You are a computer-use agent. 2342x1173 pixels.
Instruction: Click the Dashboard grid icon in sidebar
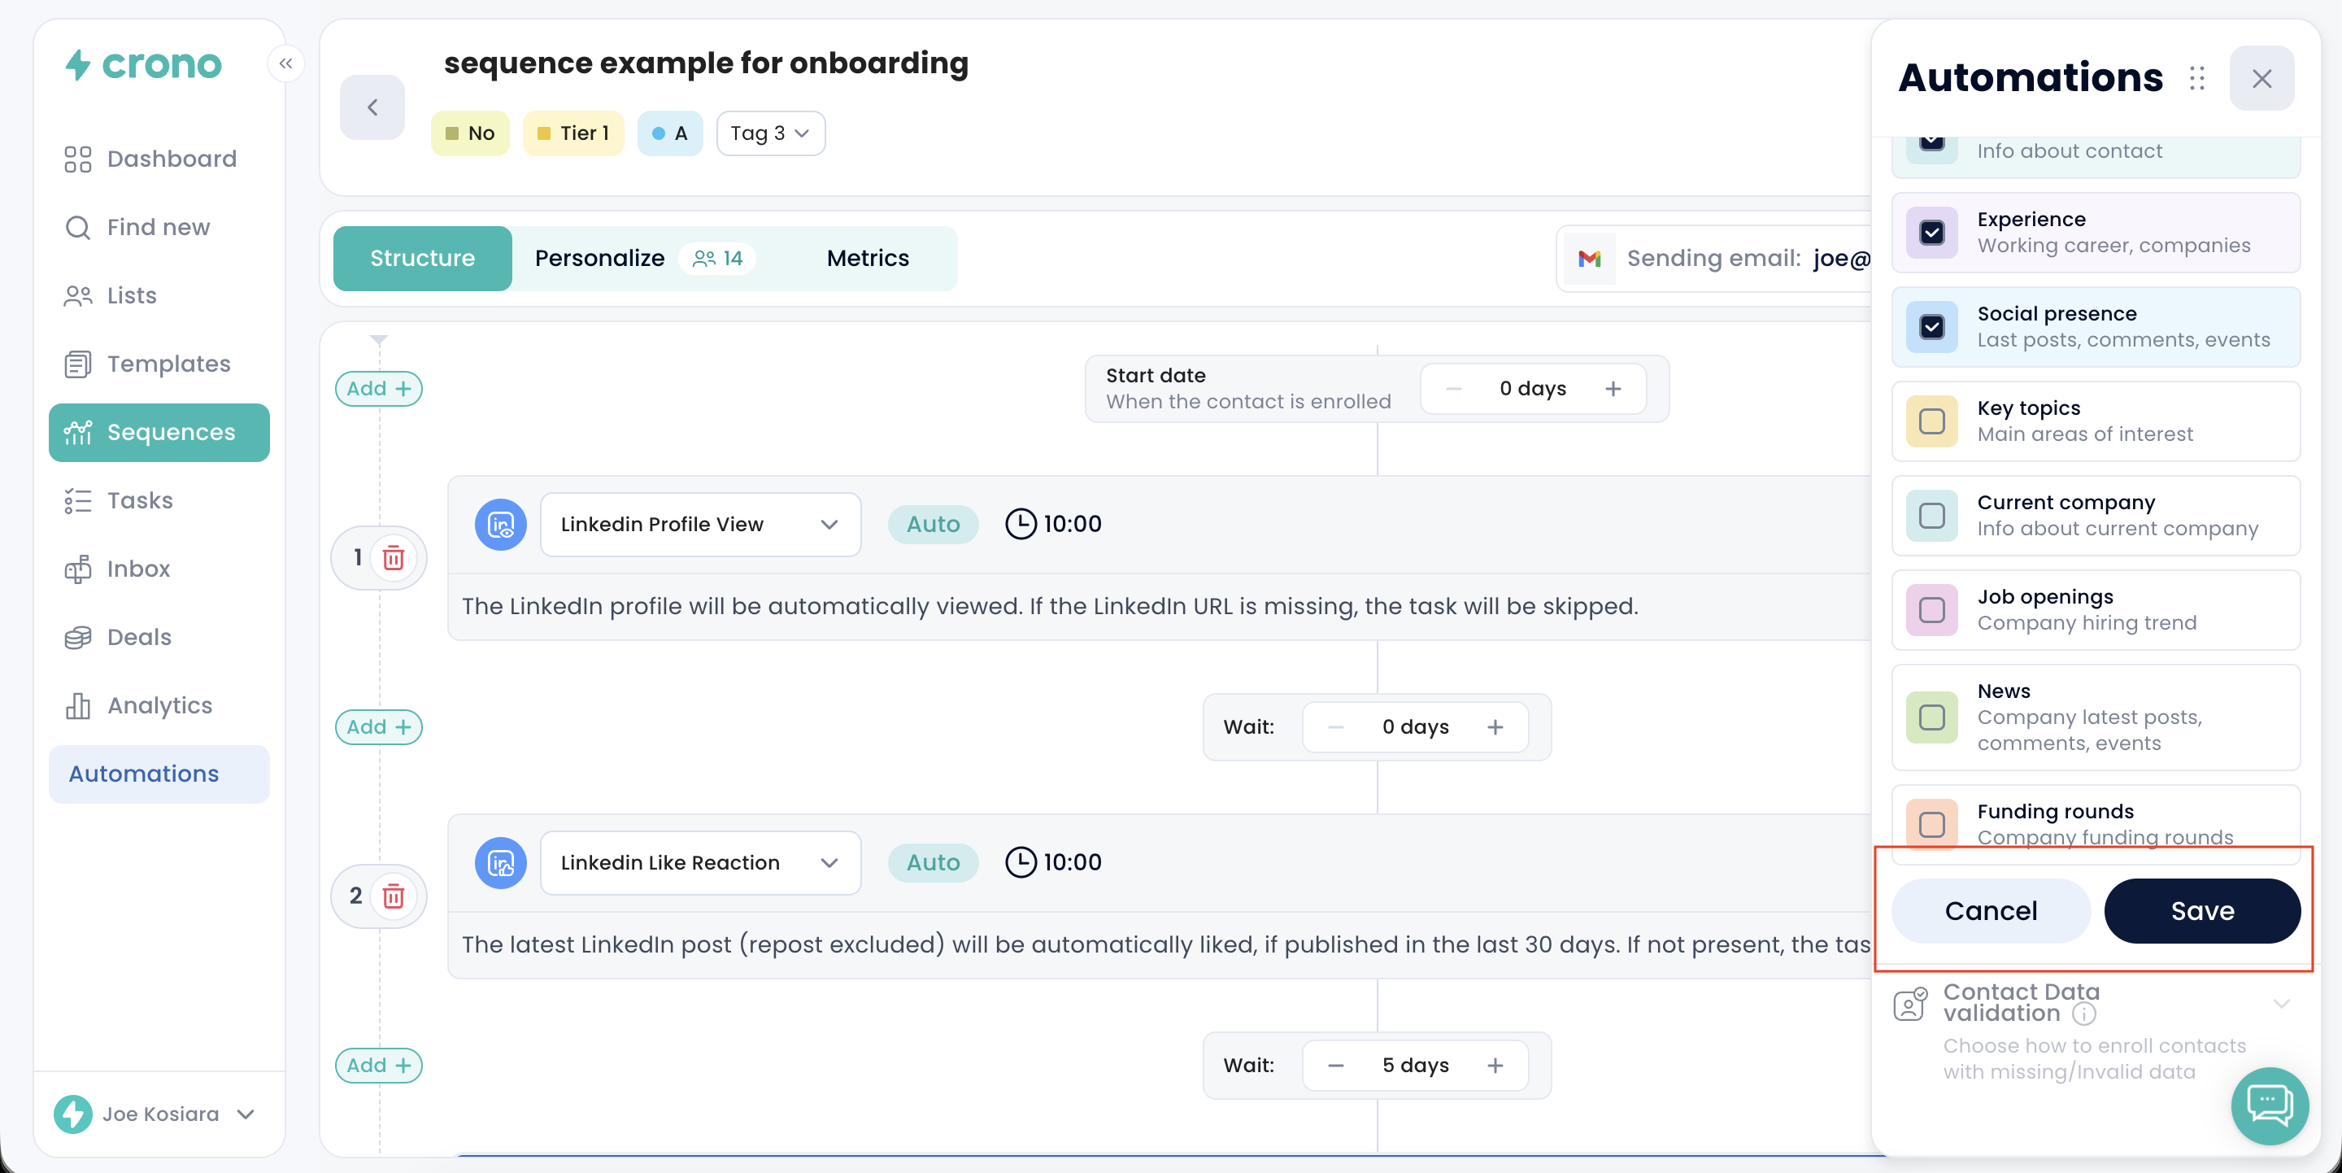[x=78, y=159]
